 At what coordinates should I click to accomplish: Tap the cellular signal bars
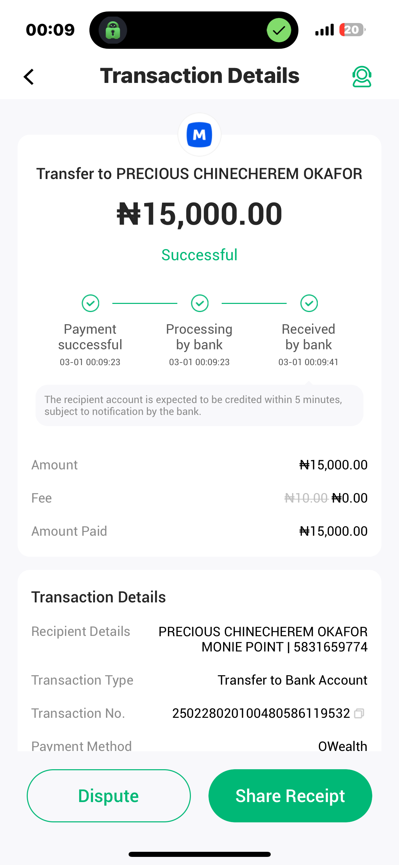[324, 30]
